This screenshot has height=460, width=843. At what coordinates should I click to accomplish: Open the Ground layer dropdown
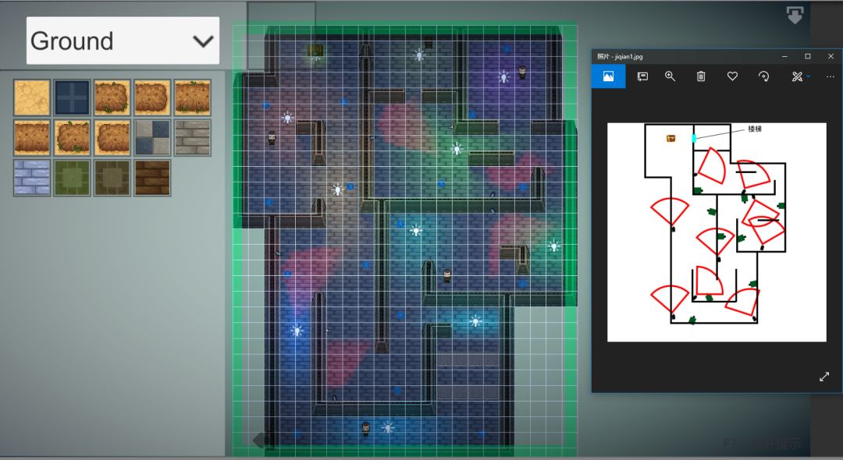[123, 41]
